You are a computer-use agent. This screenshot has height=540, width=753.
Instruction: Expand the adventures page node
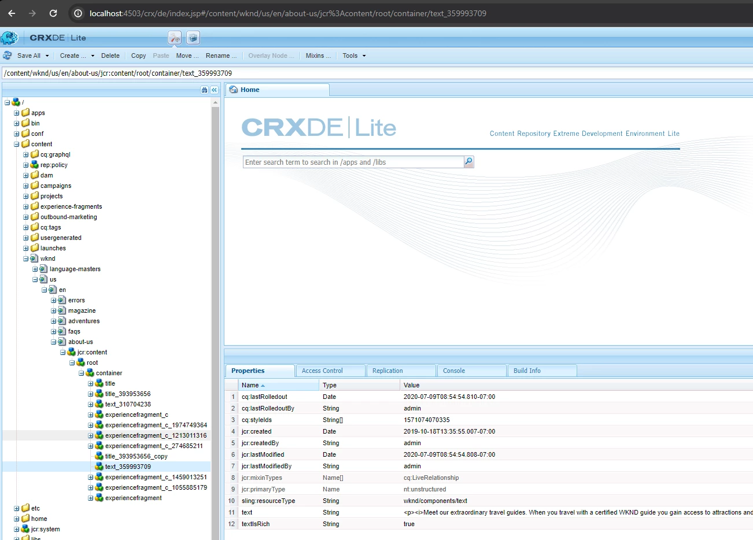tap(54, 321)
